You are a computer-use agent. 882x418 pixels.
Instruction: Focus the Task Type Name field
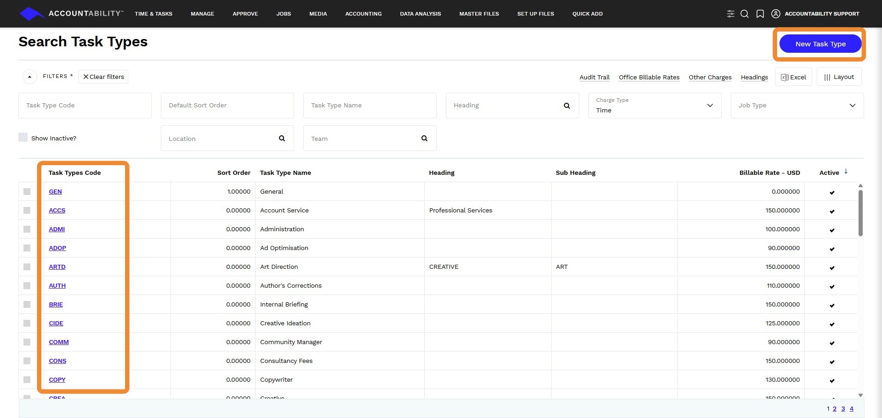(370, 106)
